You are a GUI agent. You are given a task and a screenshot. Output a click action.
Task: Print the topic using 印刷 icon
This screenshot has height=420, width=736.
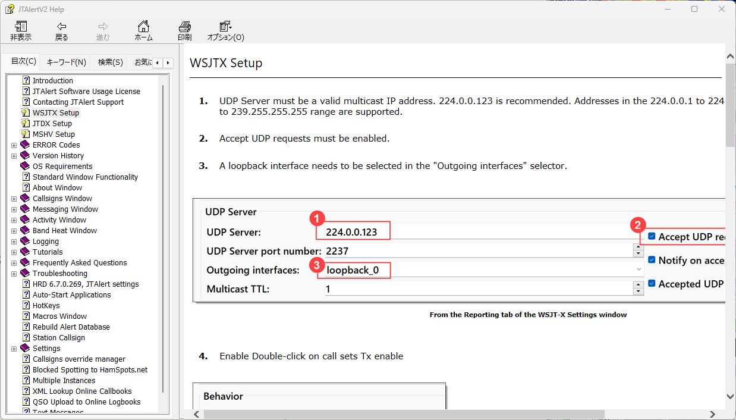(185, 31)
